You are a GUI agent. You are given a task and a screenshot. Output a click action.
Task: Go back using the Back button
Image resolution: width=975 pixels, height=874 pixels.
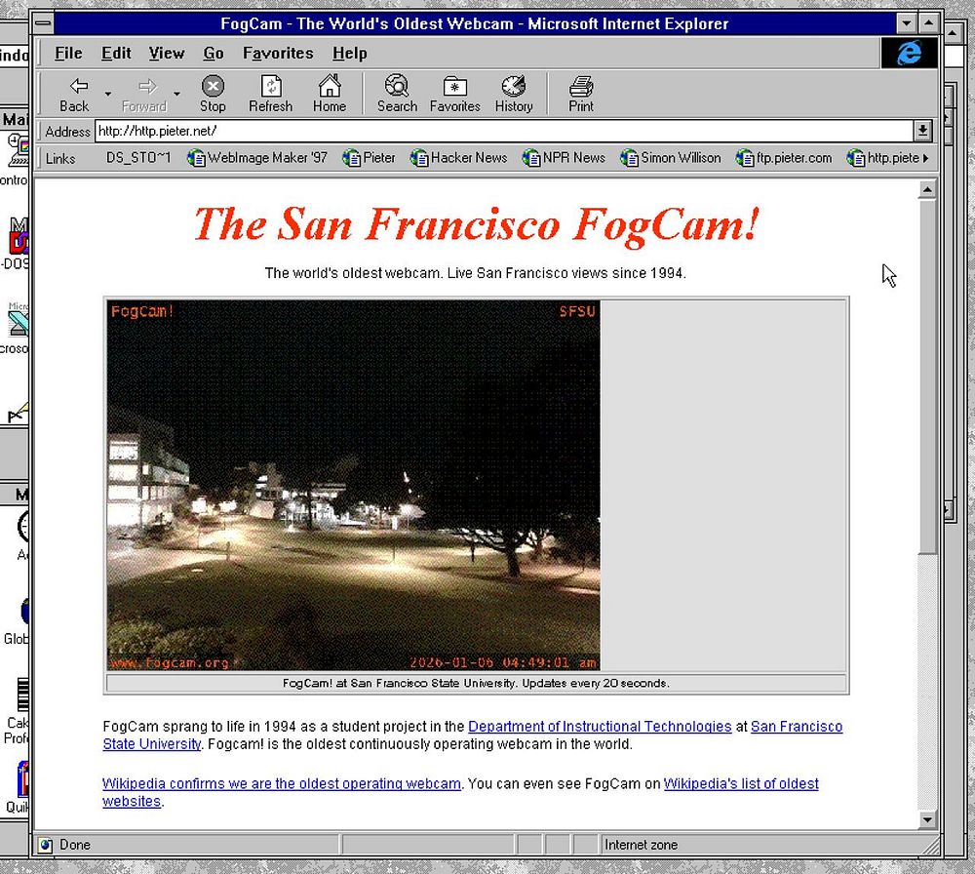pos(75,94)
